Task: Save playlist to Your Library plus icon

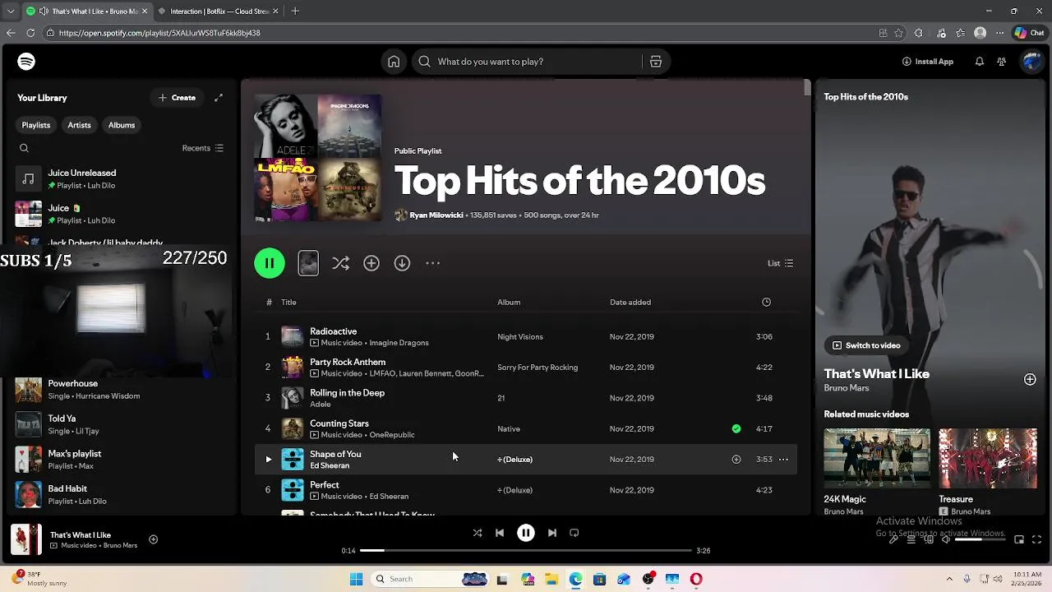Action: coord(371,263)
